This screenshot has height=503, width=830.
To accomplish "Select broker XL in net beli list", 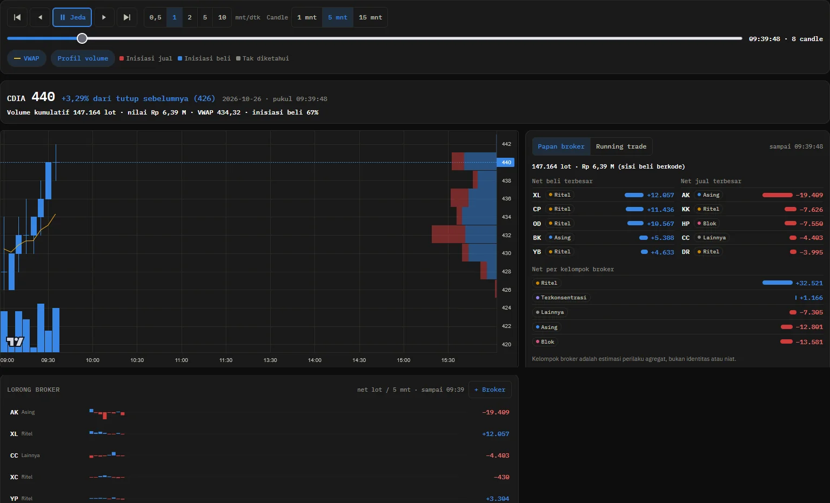I will [x=603, y=195].
